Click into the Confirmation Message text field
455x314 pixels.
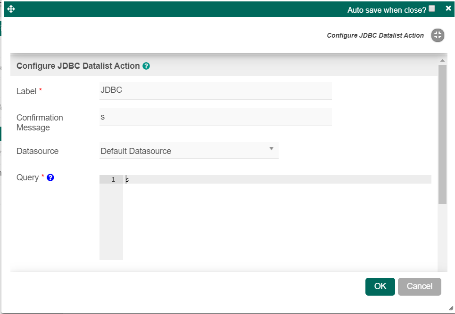pos(215,117)
